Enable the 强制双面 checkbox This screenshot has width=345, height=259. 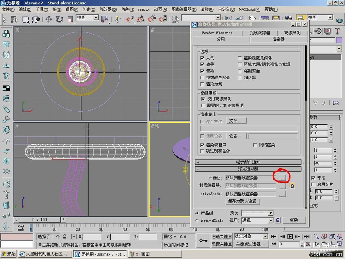[240, 71]
